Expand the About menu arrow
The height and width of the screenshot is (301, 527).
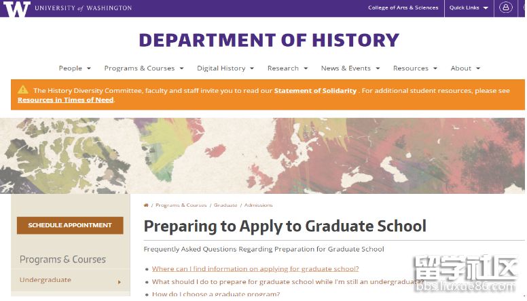point(478,68)
